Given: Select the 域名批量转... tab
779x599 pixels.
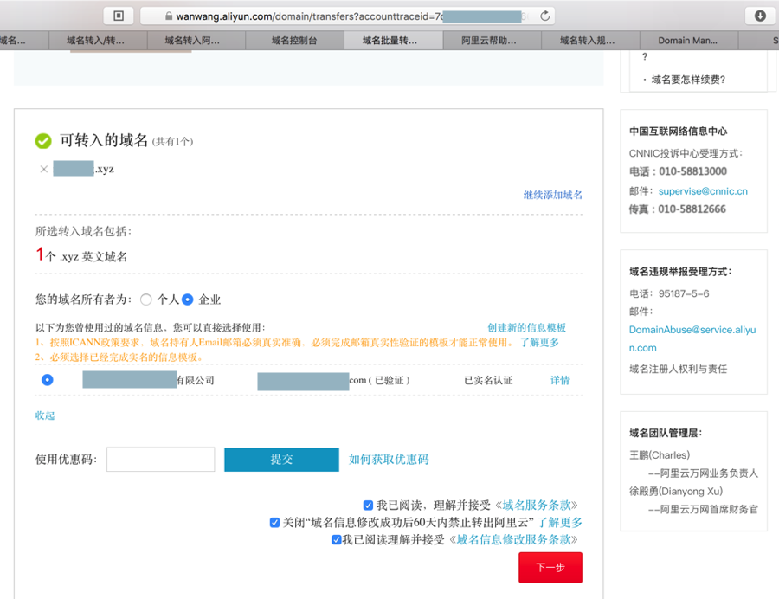Looking at the screenshot, I should pos(390,40).
